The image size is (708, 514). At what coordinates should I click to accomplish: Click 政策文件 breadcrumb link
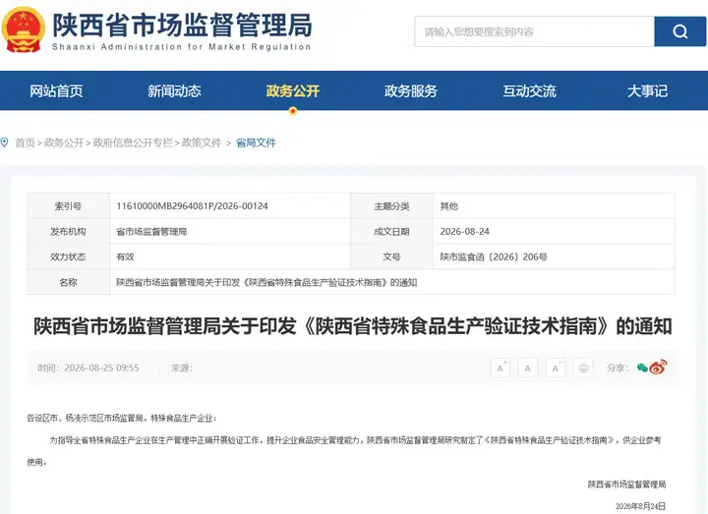click(202, 143)
